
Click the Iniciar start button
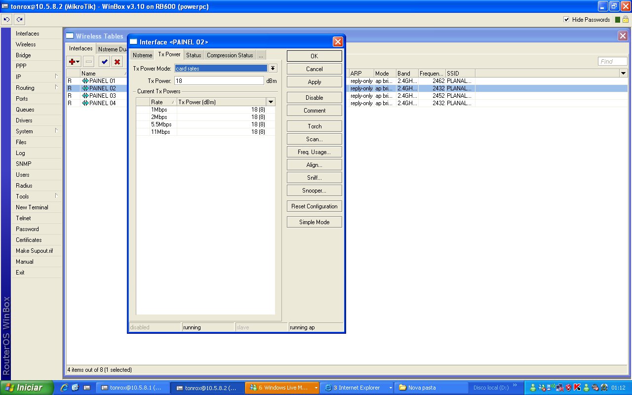point(27,388)
